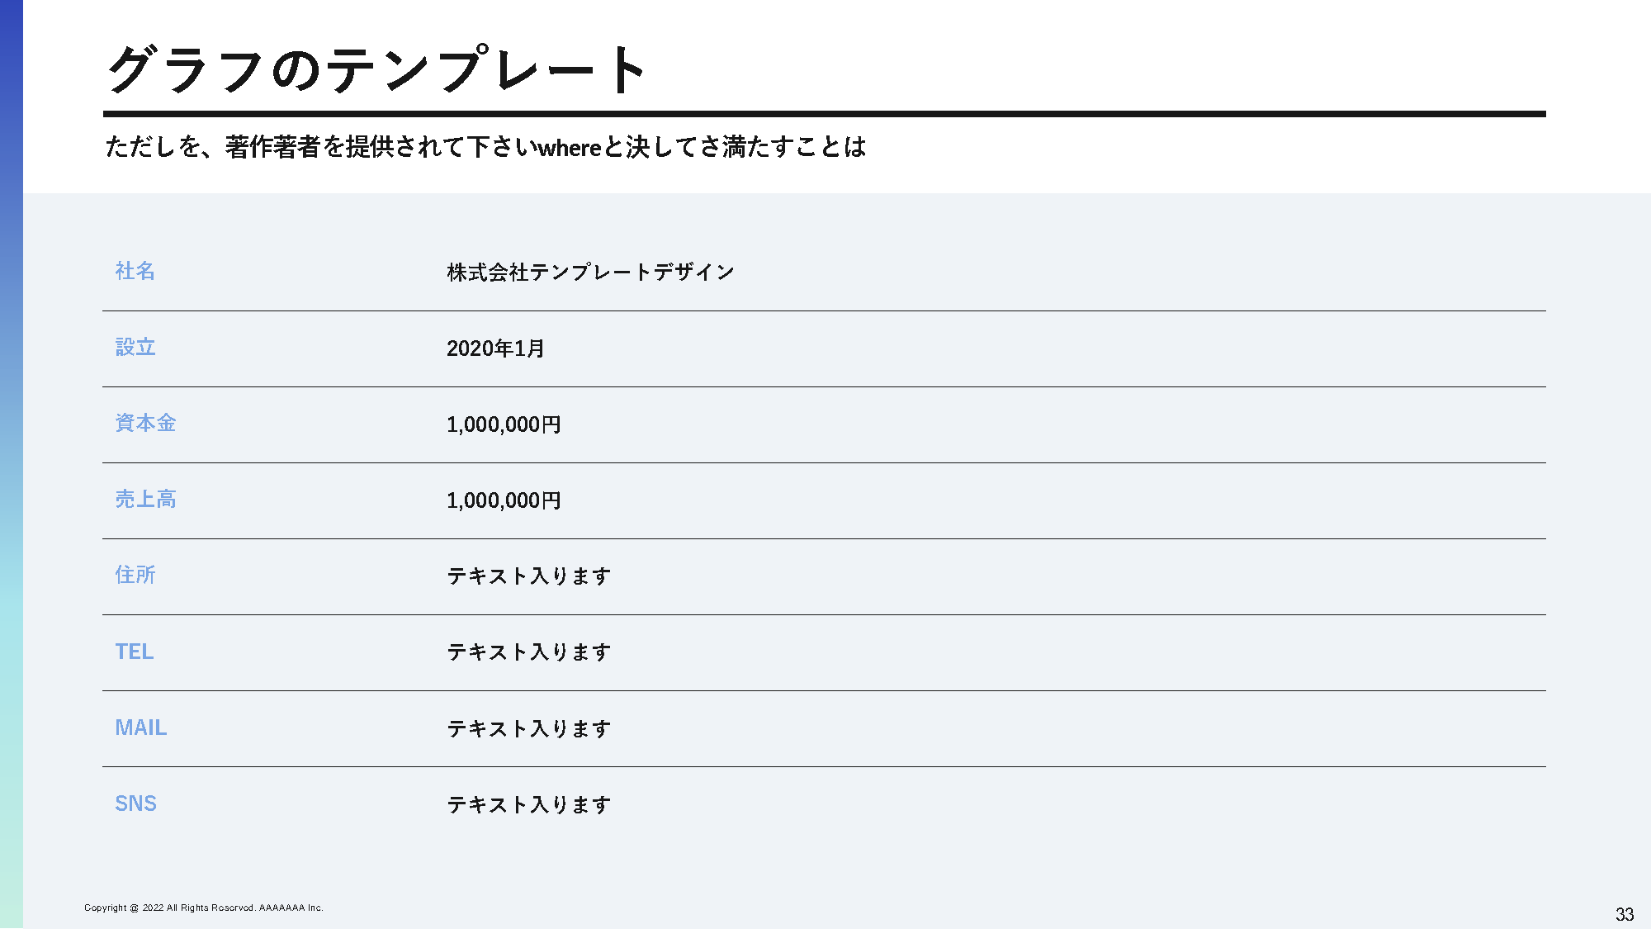Click the MAIL row label
This screenshot has width=1651, height=929.
(x=141, y=728)
